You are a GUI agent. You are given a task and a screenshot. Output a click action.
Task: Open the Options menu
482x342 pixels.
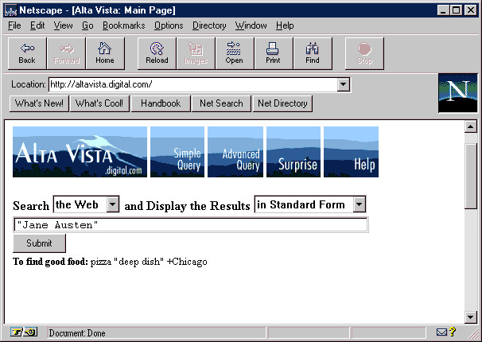(169, 25)
